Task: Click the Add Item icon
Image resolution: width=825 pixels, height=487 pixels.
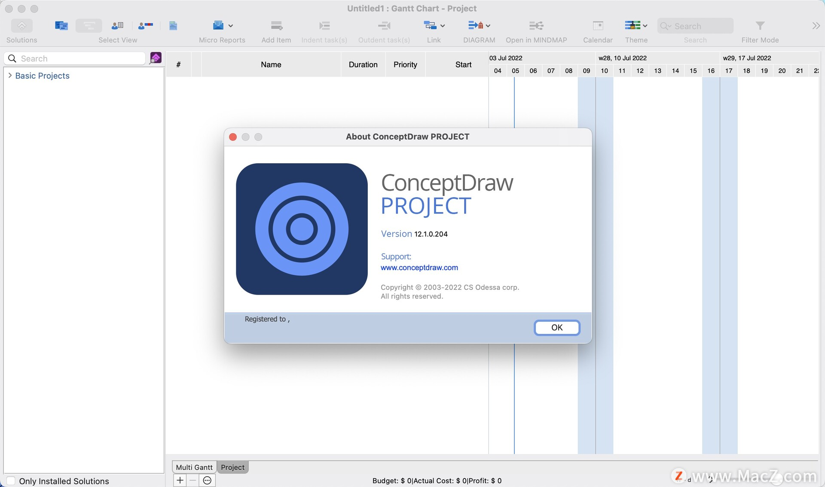Action: pos(276,26)
